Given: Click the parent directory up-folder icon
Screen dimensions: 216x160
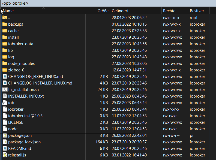Looking at the screenshot, I should pyautogui.click(x=5, y=18).
